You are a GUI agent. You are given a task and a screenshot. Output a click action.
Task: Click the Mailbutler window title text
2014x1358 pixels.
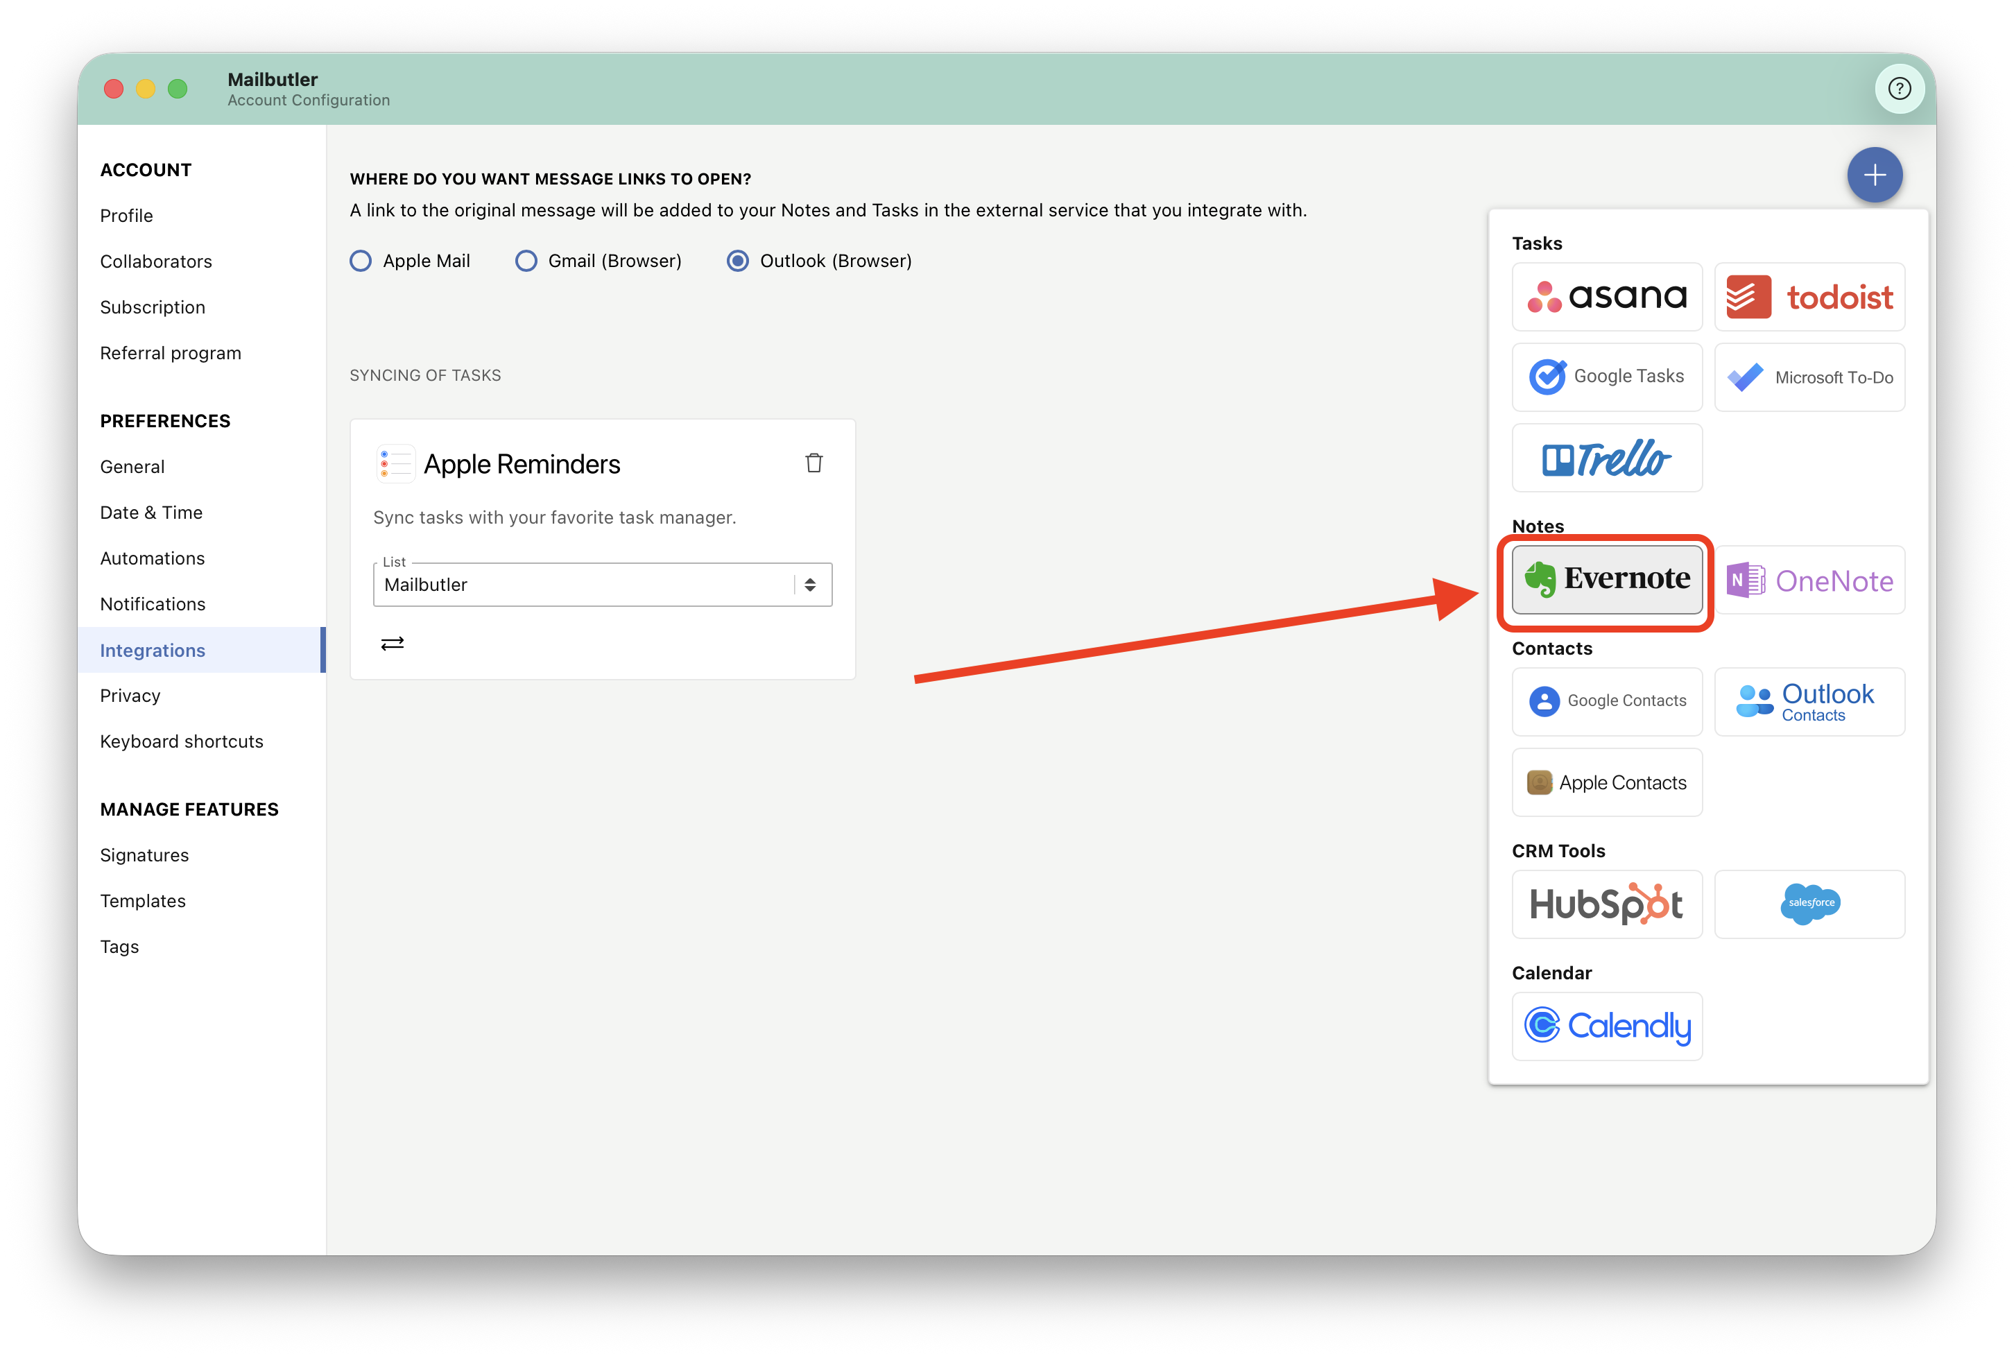point(273,79)
